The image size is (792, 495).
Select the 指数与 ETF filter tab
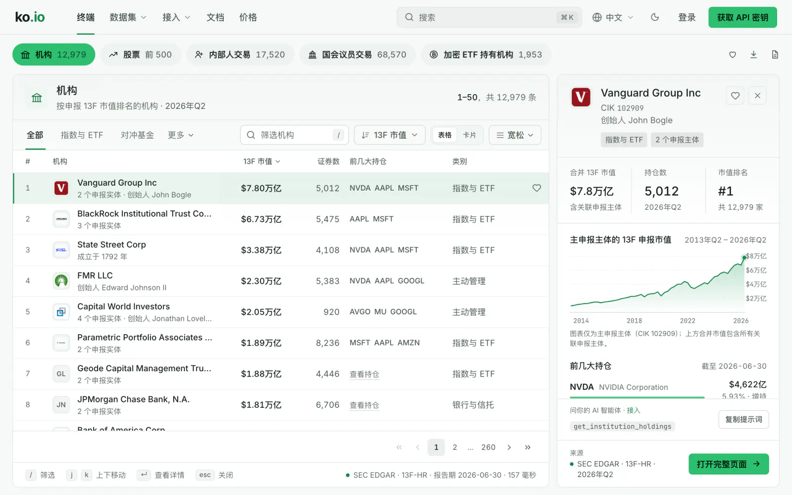pyautogui.click(x=82, y=135)
